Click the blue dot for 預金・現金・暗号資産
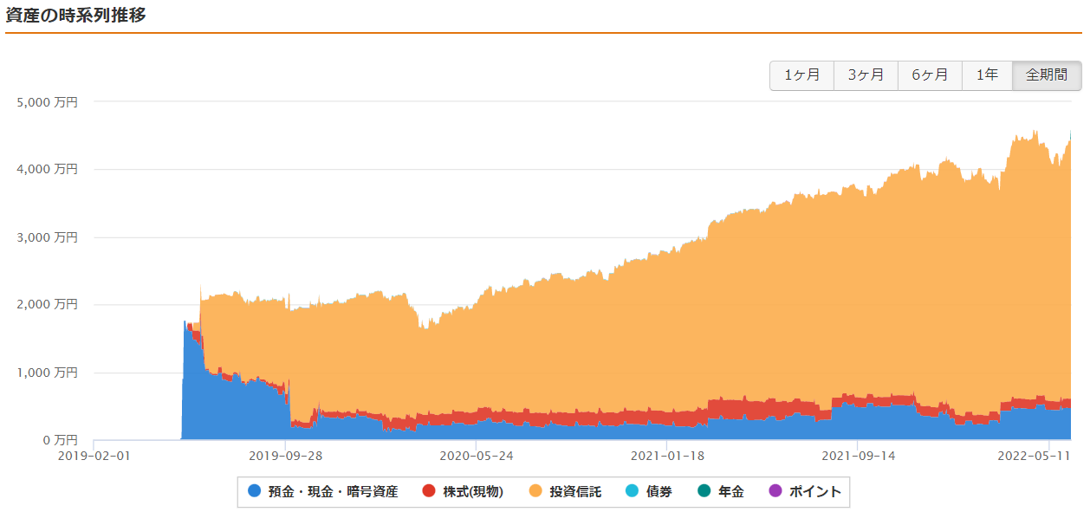1090x512 pixels. tap(254, 491)
